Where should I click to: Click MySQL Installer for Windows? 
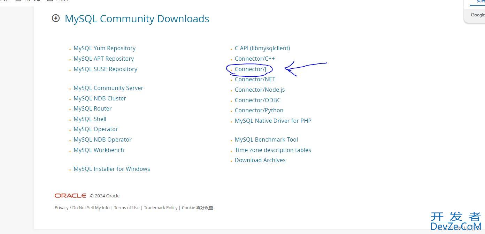(x=112, y=169)
